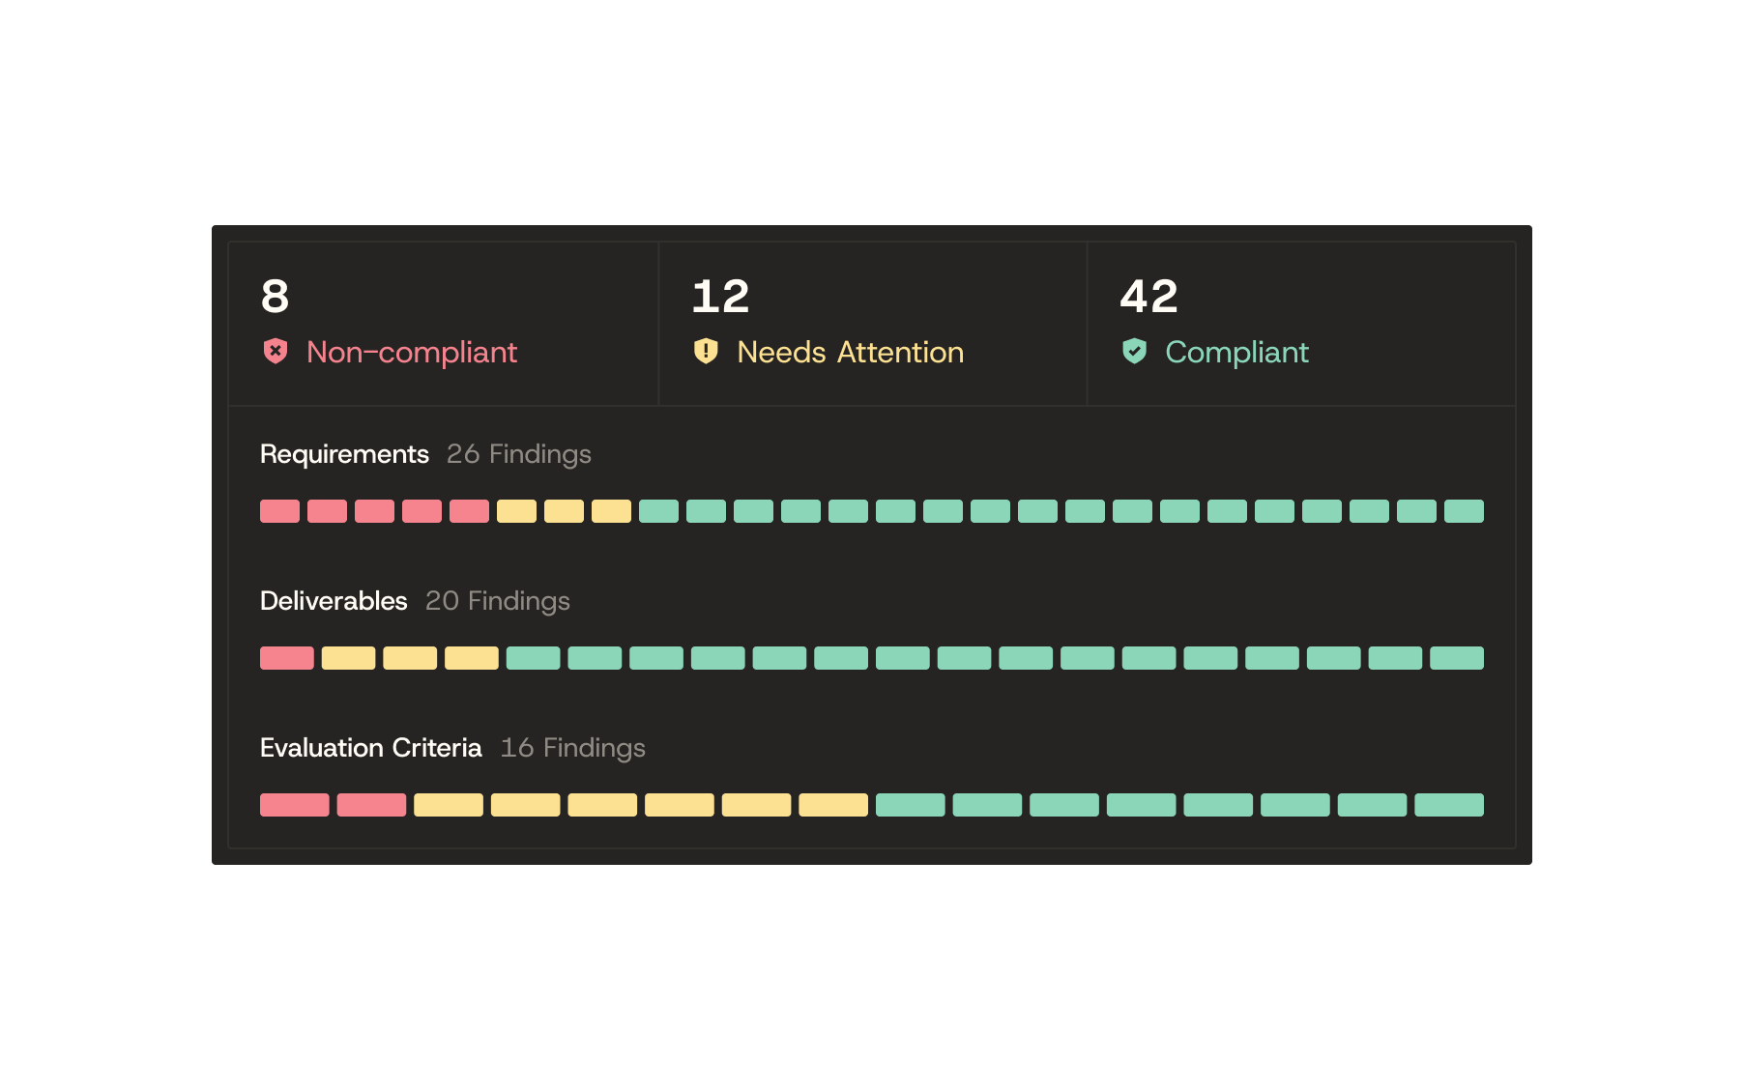Click the last green Requirements finding block
The image size is (1744, 1090).
tap(1464, 511)
